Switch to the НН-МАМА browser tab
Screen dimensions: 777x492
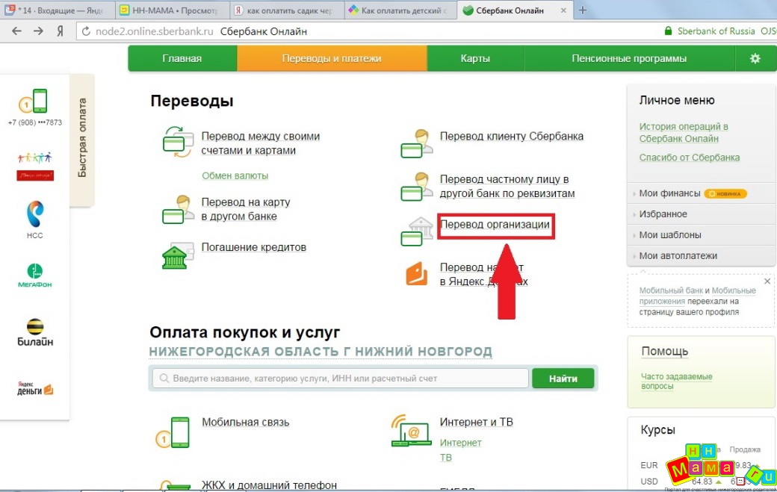172,10
